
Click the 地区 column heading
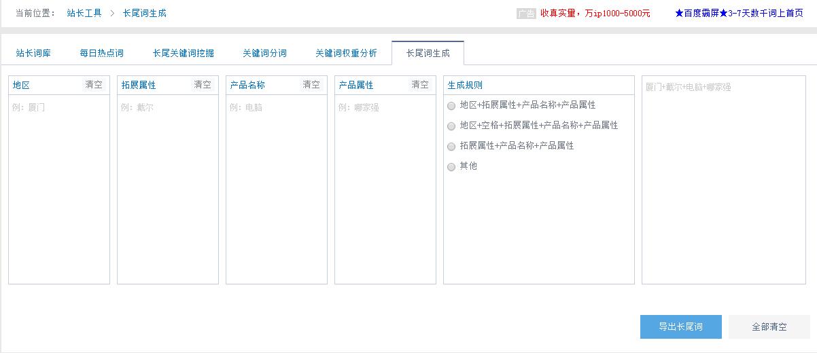click(x=21, y=85)
